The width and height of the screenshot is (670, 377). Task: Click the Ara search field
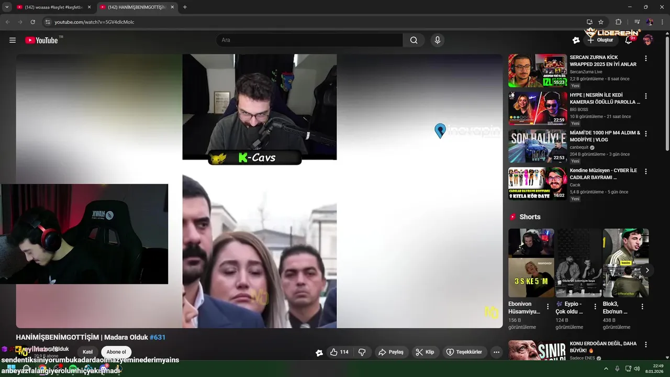click(x=309, y=40)
